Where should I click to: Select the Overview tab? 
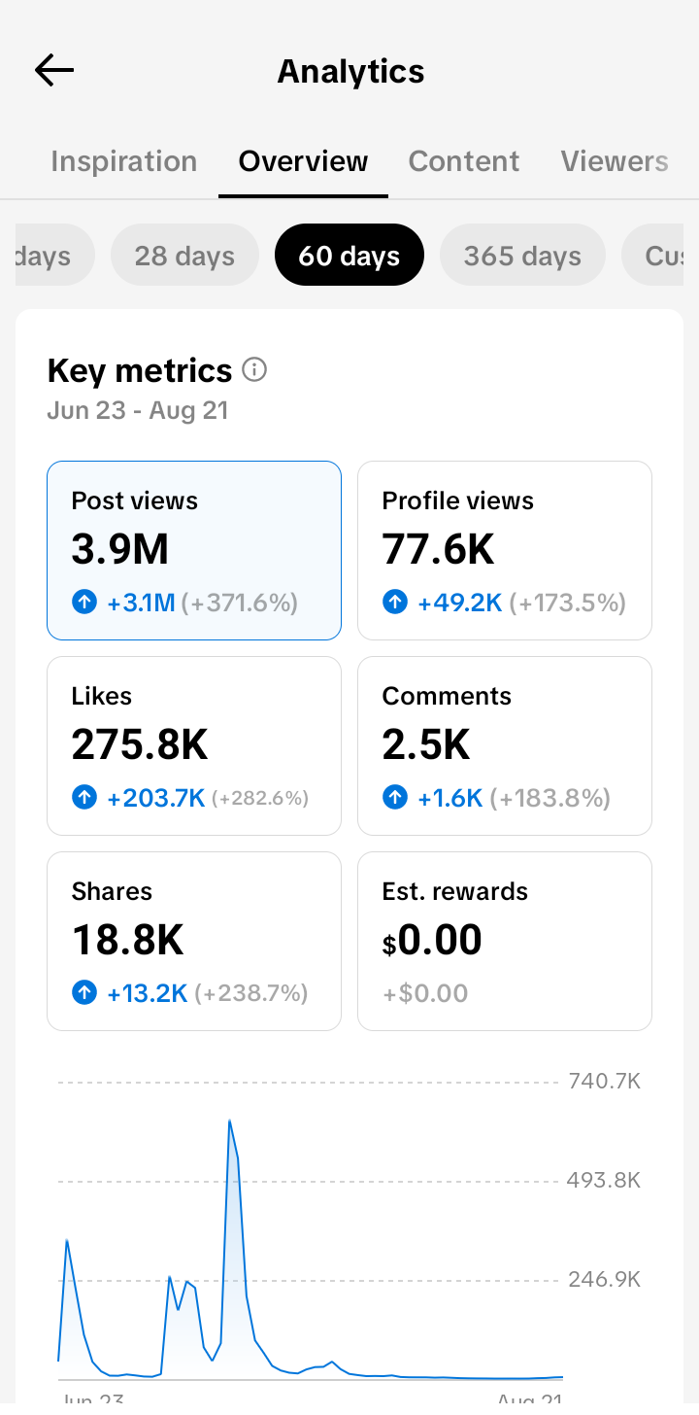303,161
